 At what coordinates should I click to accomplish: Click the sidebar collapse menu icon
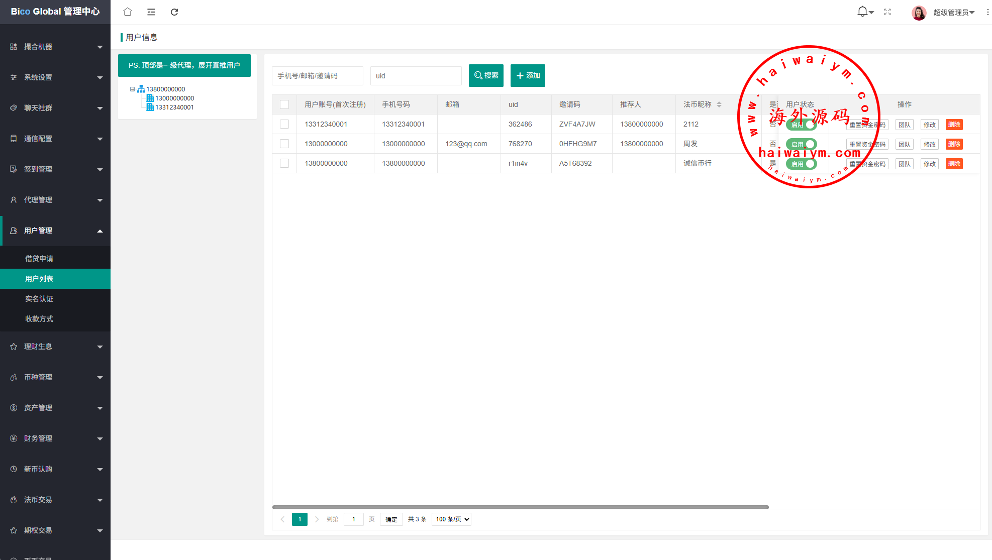(151, 12)
